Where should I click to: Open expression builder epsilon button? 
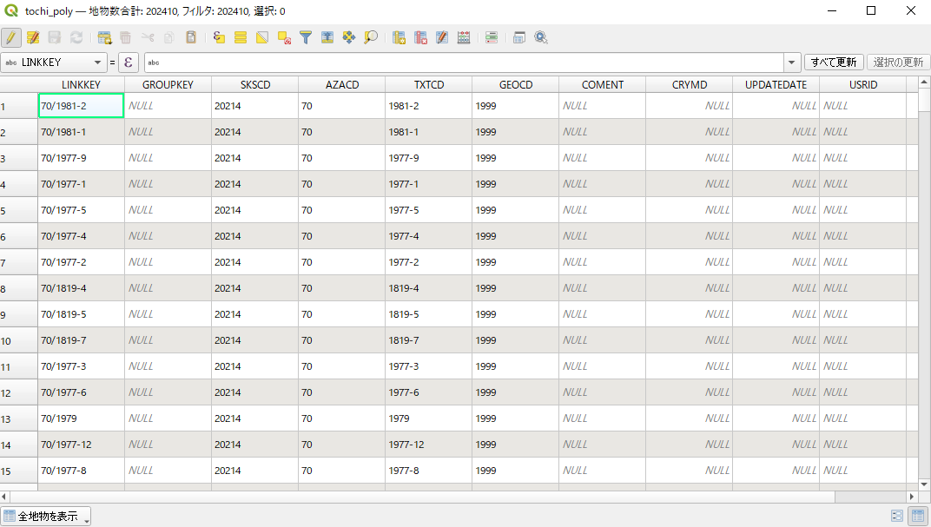coord(129,63)
